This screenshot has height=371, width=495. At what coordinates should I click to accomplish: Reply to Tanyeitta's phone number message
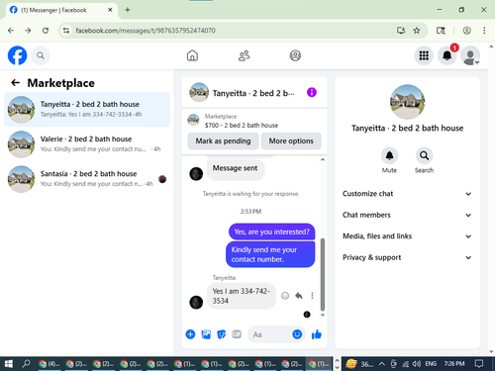coord(299,296)
